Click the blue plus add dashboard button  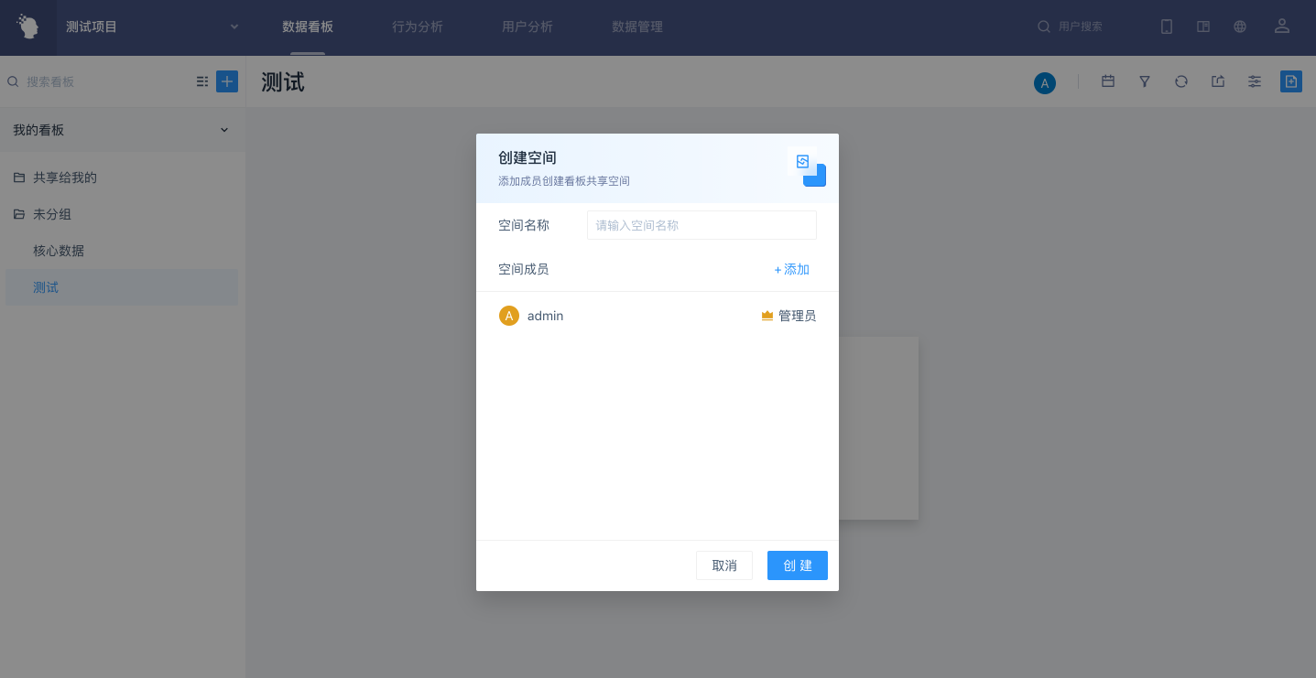pyautogui.click(x=227, y=81)
